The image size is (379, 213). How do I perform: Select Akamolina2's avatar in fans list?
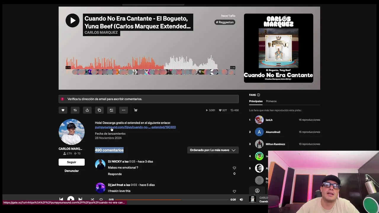click(x=259, y=132)
